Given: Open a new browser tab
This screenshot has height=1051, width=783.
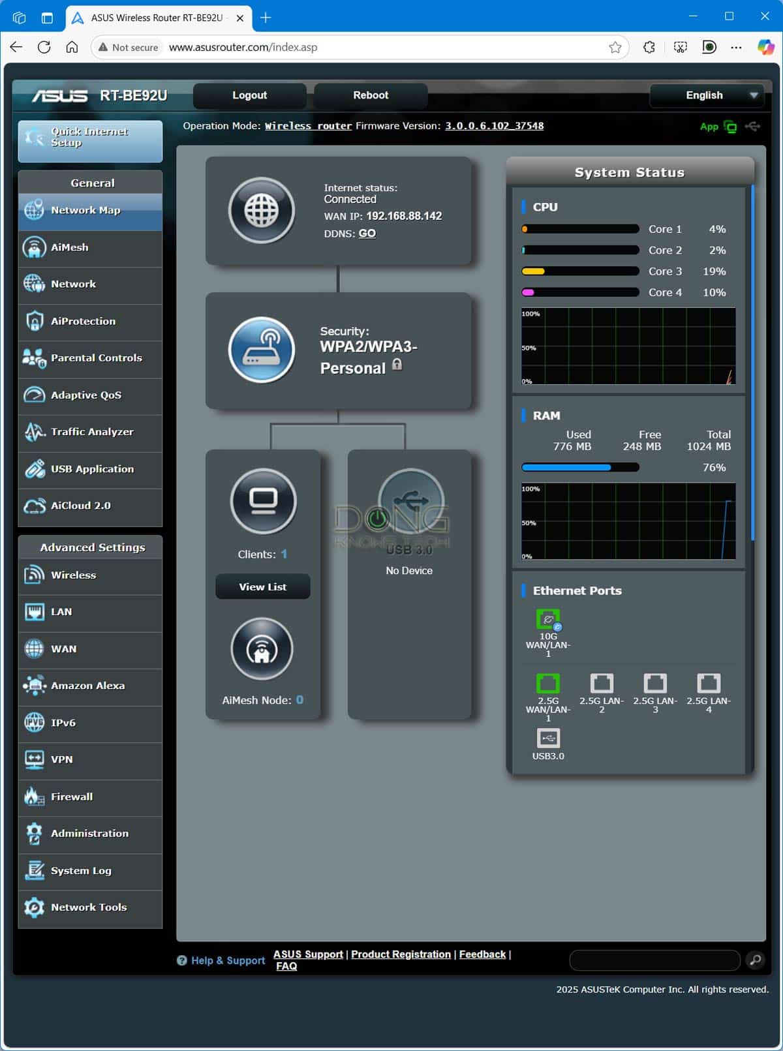Looking at the screenshot, I should [266, 18].
